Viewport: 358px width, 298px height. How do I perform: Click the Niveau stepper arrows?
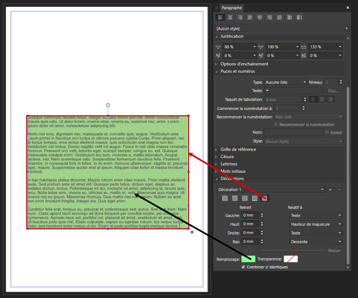pos(341,82)
